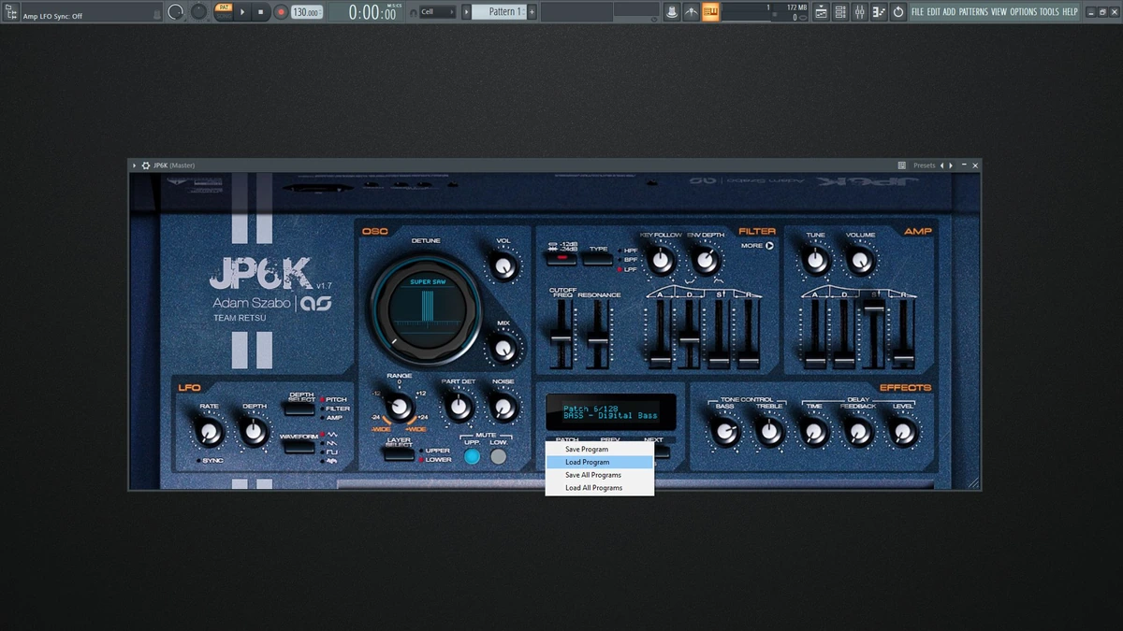Toggle the magnet snap icon

[x=413, y=12]
